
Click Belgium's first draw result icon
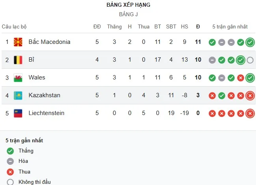[x=212, y=60]
